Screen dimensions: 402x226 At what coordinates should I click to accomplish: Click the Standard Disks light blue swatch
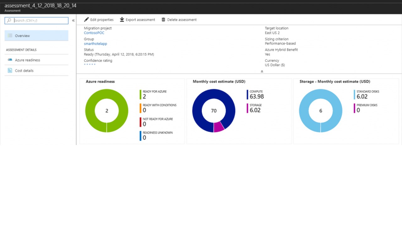tap(355, 94)
